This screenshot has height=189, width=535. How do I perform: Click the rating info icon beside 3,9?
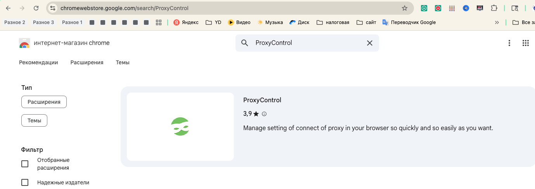[x=264, y=114]
